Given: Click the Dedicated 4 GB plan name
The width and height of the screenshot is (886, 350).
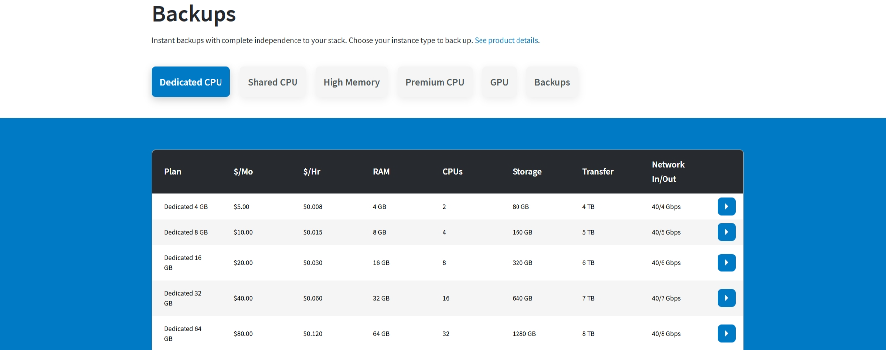Looking at the screenshot, I should tap(186, 207).
